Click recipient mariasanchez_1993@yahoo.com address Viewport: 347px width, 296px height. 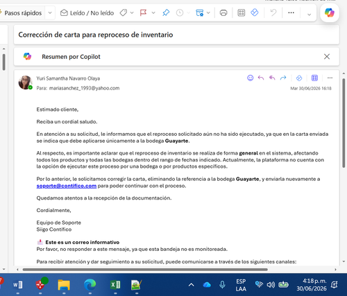(84, 88)
